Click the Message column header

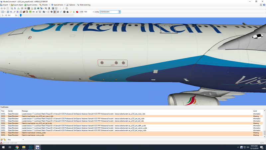pos(25,111)
